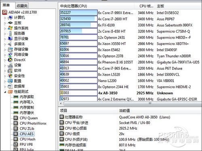
Task: Select the Nano L2200 row
Action: (130, 81)
